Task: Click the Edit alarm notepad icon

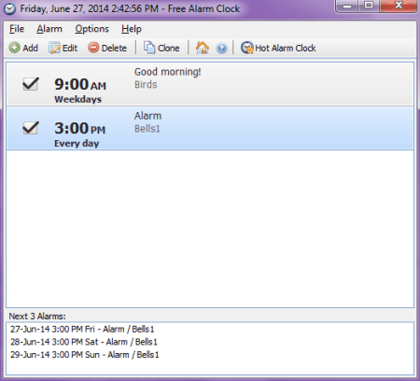Action: pos(54,48)
